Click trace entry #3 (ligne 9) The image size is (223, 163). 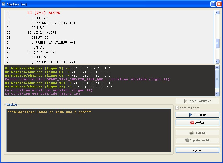(x=57, y=76)
